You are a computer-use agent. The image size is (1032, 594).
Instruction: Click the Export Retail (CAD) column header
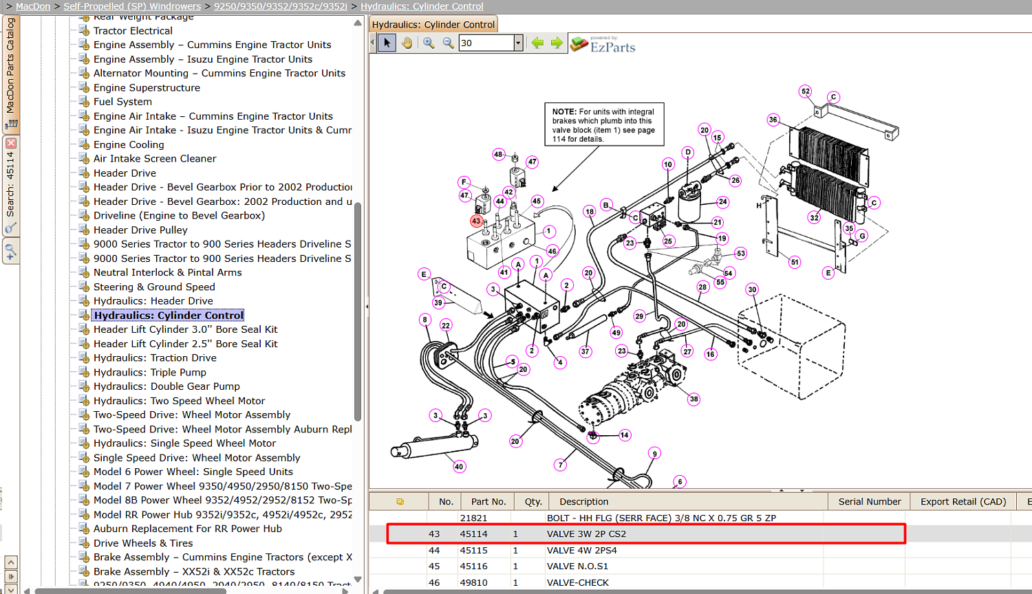click(963, 502)
